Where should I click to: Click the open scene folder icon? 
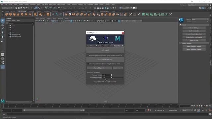coord(19,8)
